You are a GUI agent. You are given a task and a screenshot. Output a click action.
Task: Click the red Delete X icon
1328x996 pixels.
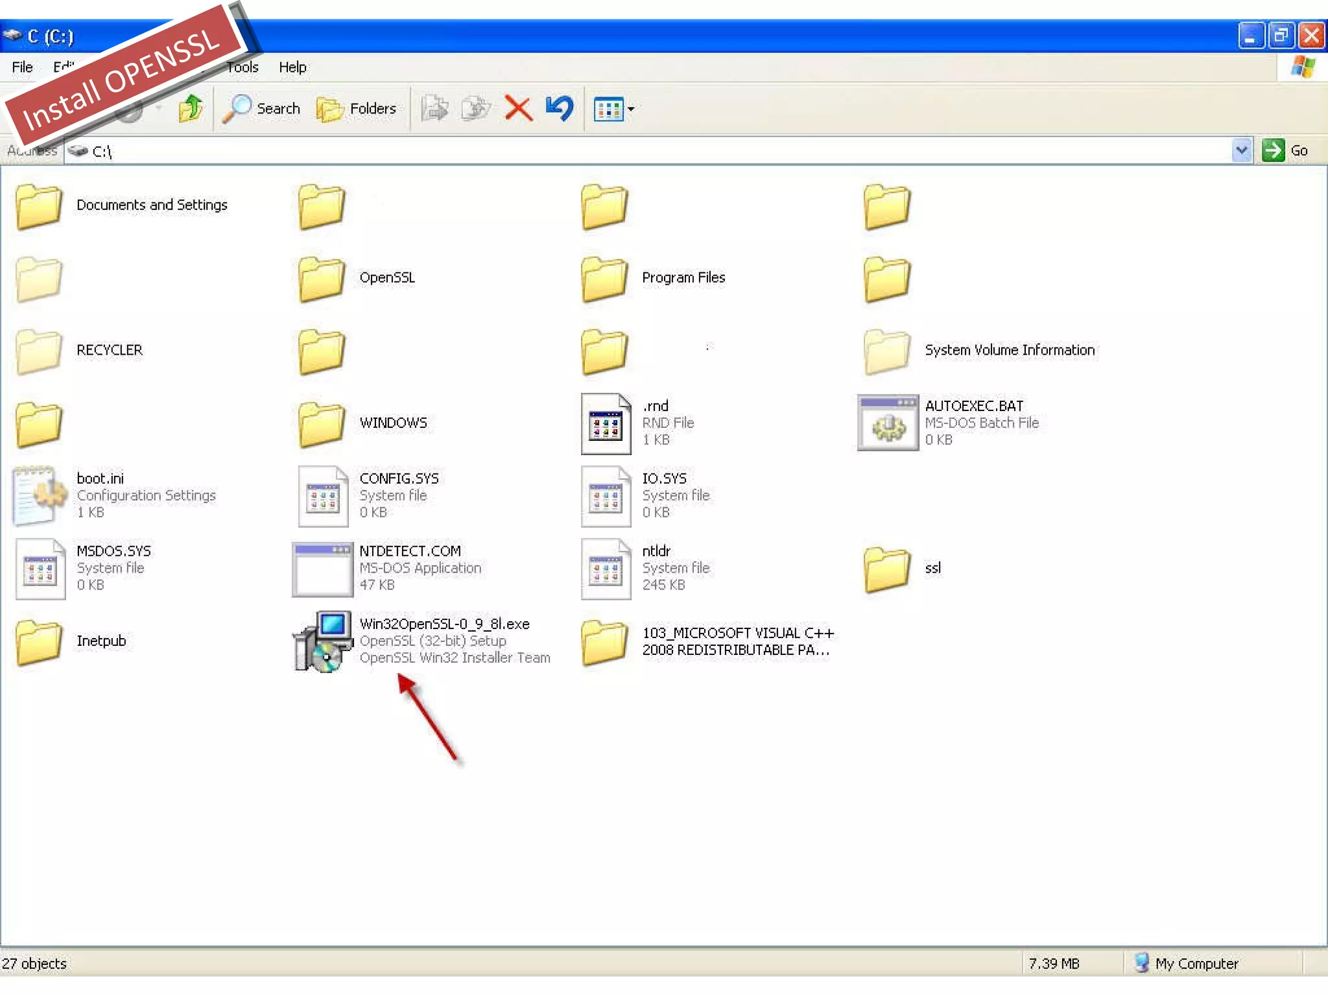pyautogui.click(x=518, y=108)
